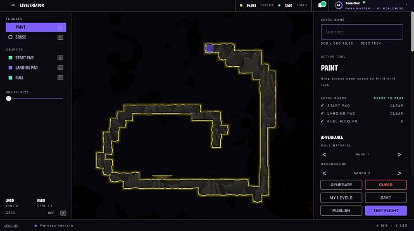Image resolution: width=414 pixels, height=231 pixels.
Task: Click the red Clear button
Action: click(386, 185)
